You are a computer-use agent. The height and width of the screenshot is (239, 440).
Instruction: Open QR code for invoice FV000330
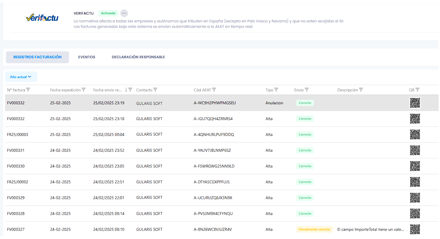(415, 166)
